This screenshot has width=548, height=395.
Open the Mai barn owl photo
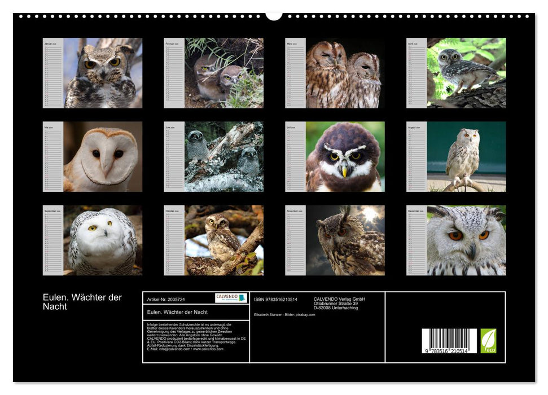102,156
